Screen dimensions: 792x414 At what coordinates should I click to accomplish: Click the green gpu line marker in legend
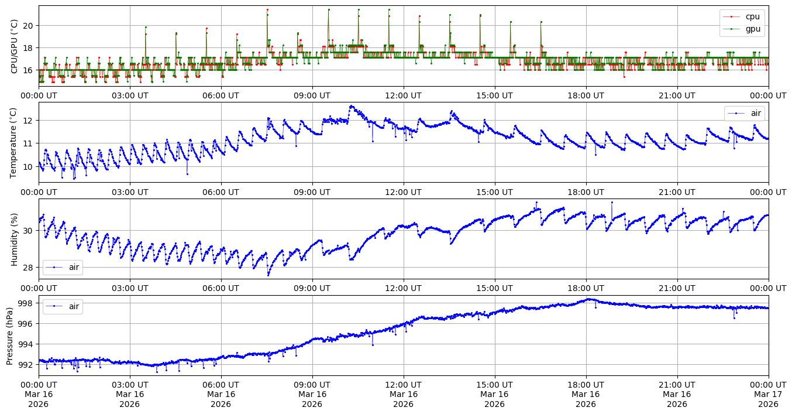731,28
